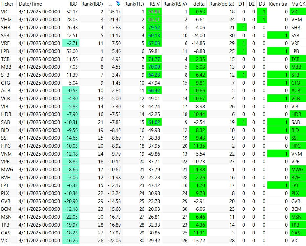Click Rank(IBD) value in the MSN row

(101, 217)
